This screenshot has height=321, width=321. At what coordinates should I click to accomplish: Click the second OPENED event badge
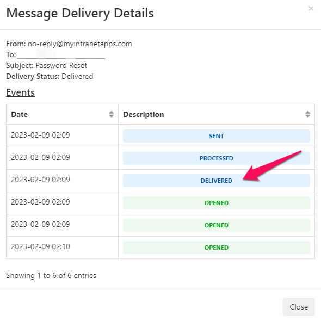pos(217,225)
